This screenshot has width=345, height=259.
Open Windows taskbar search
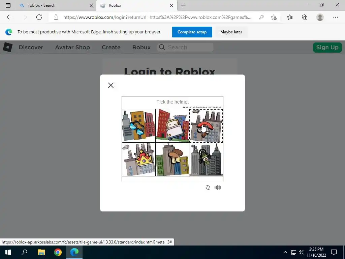tap(24, 252)
